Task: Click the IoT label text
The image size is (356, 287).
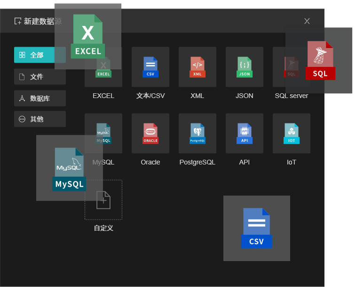Action: 291,162
